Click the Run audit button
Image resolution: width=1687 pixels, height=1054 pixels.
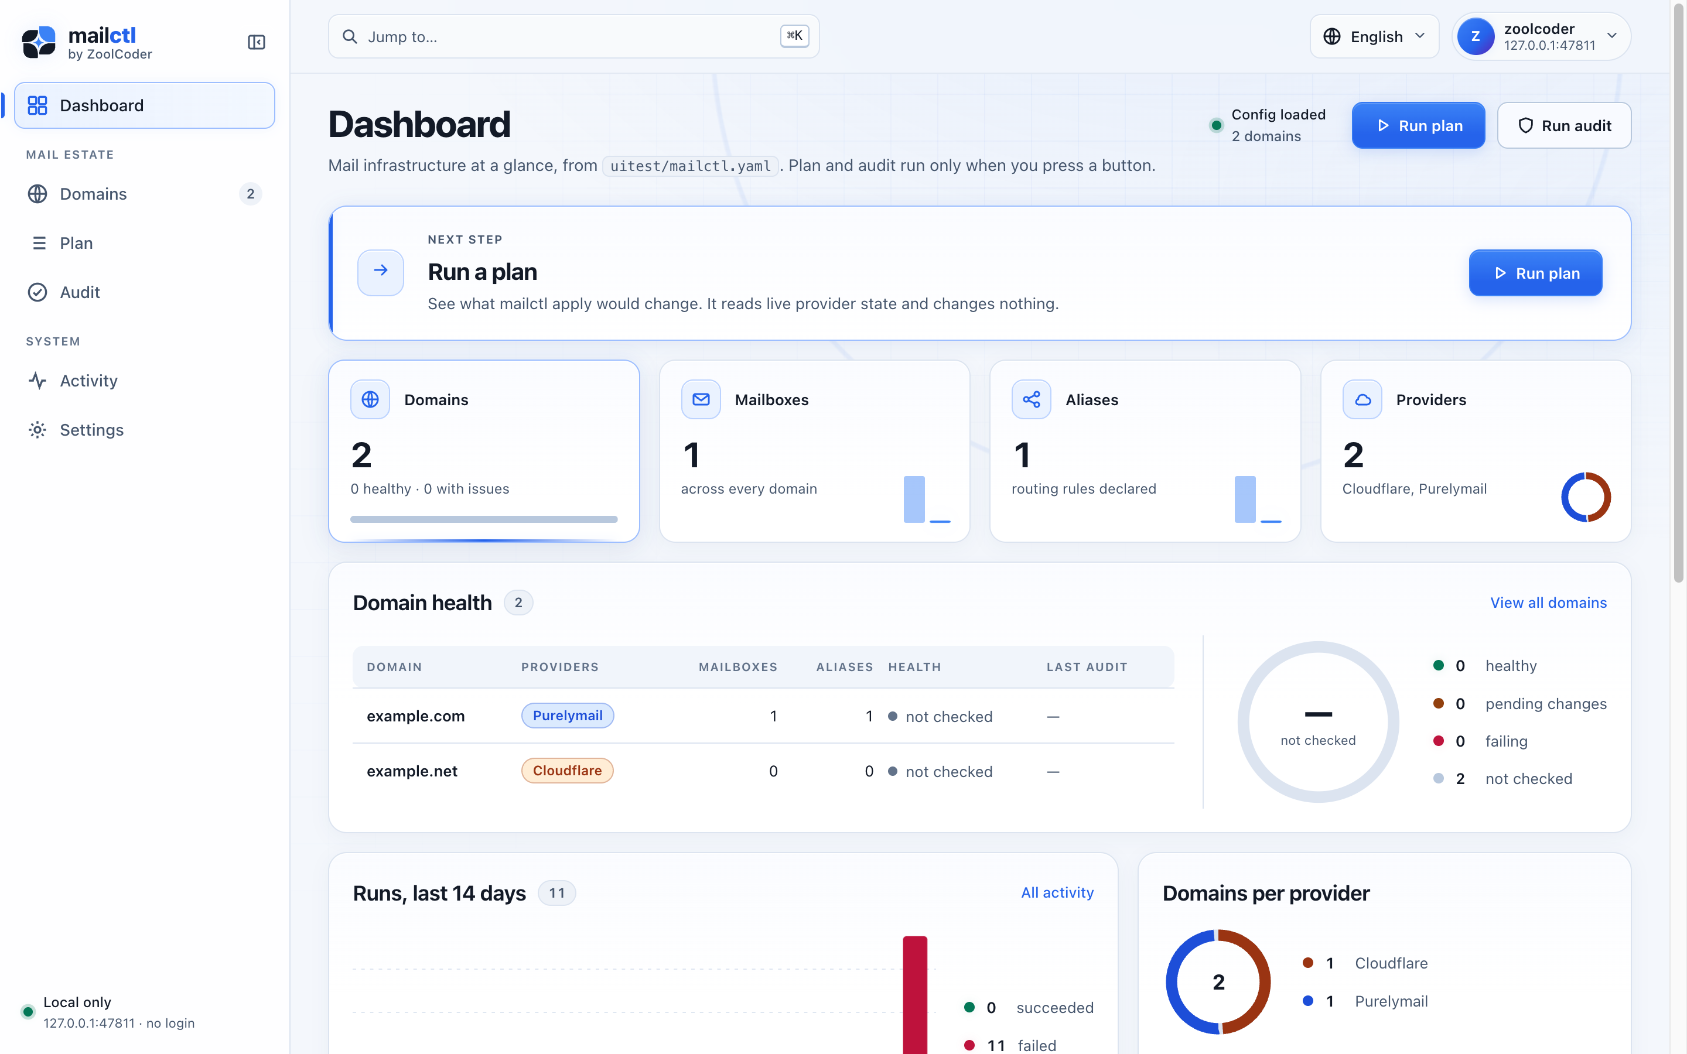(1563, 125)
